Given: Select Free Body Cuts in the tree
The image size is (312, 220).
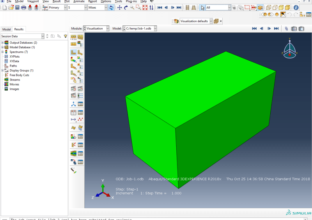Looking at the screenshot, I should pyautogui.click(x=19, y=75).
